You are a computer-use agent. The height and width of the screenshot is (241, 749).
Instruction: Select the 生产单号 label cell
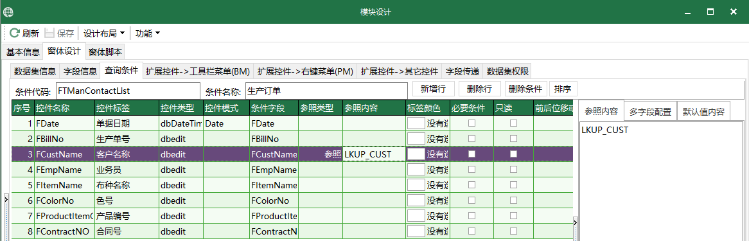(126, 139)
